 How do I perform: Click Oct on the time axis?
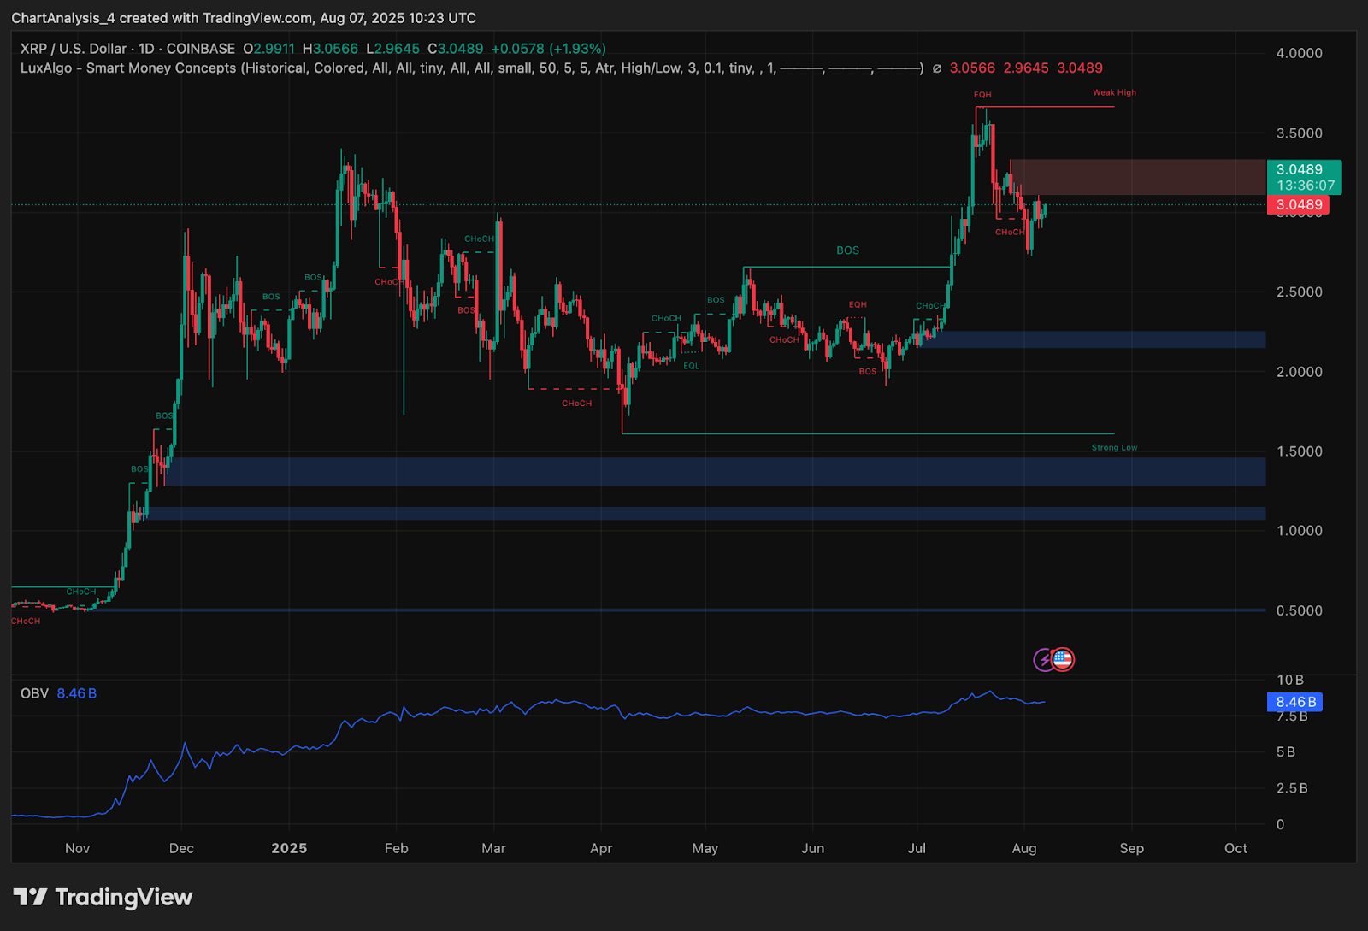1235,848
